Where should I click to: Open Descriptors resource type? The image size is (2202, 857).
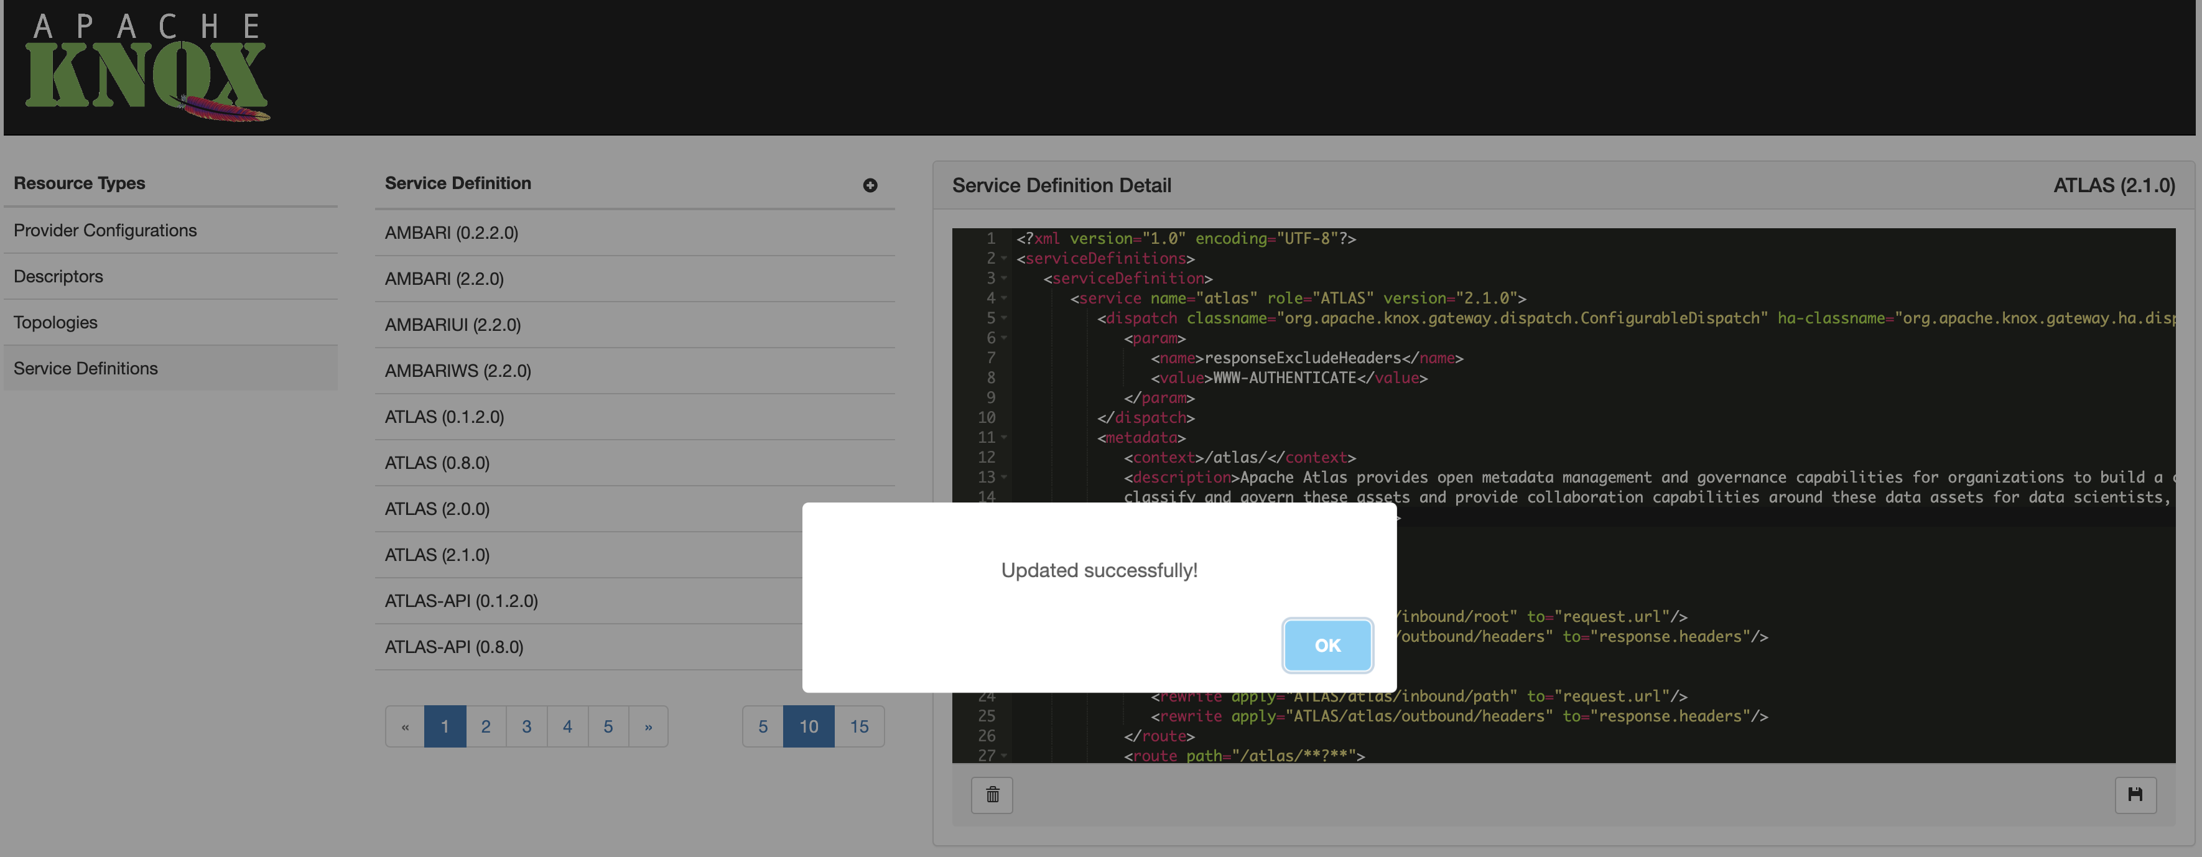pyautogui.click(x=58, y=277)
